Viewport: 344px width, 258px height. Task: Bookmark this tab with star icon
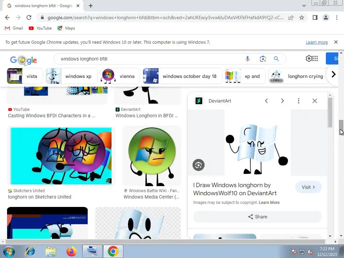tap(302, 17)
